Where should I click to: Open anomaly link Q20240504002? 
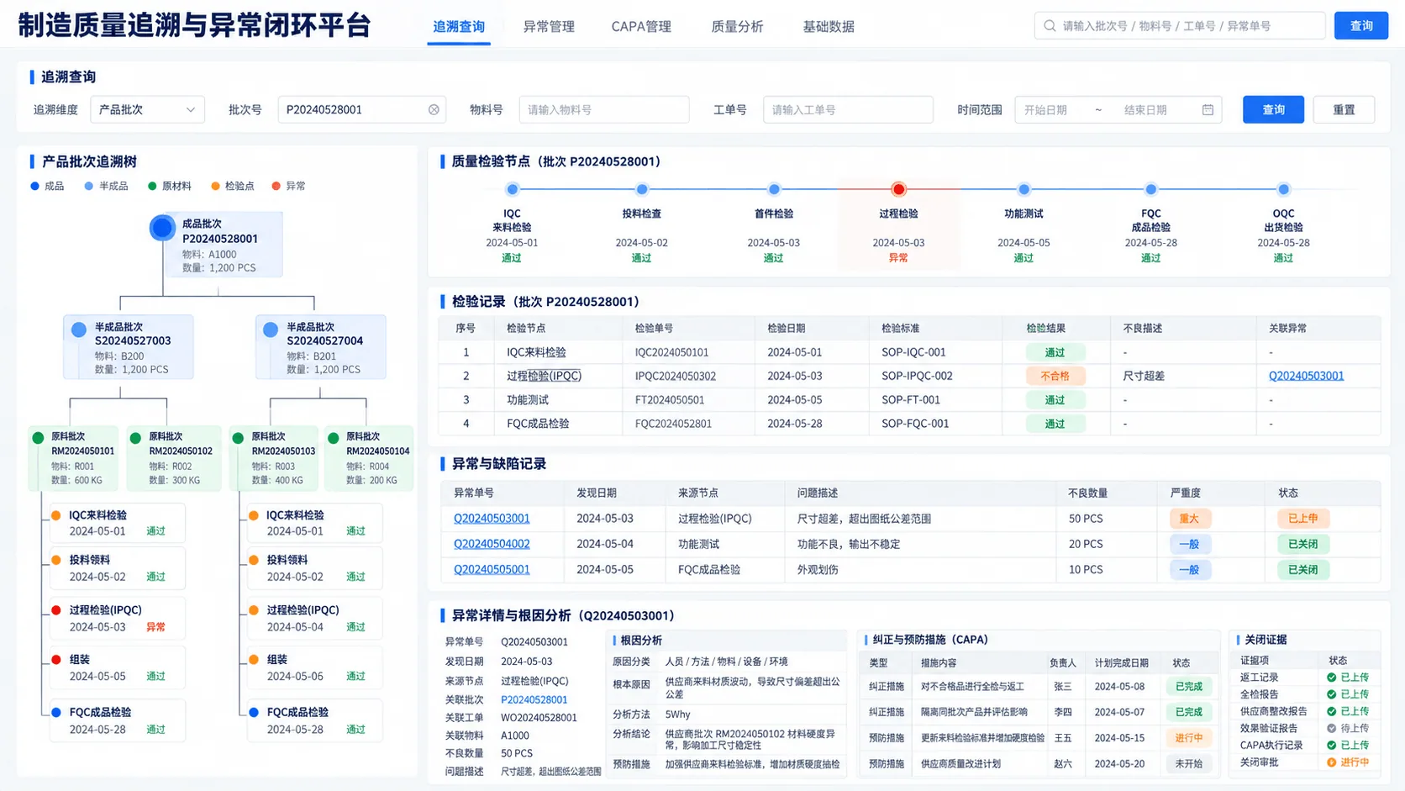pyautogui.click(x=492, y=544)
